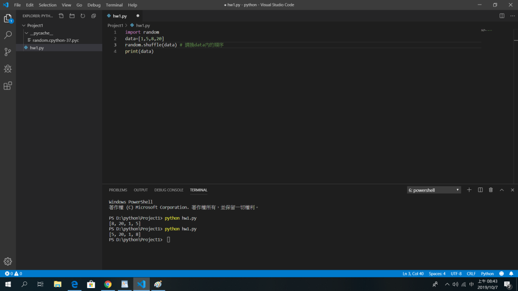Split the terminal pane
The width and height of the screenshot is (518, 291).
481,190
